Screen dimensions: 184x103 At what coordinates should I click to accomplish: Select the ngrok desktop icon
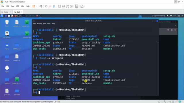click(7, 69)
